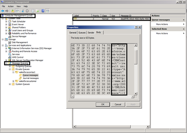The image size is (187, 133).
Task: Expand the Event Viewer node
Action: [x=6, y=25]
